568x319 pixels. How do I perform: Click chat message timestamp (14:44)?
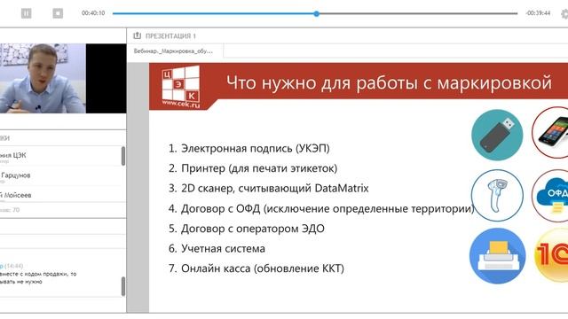tap(14, 266)
